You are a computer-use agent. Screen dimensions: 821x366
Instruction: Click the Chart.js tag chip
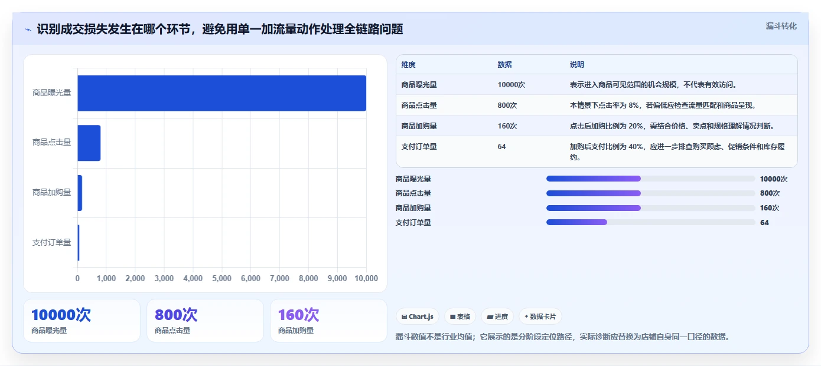click(417, 316)
